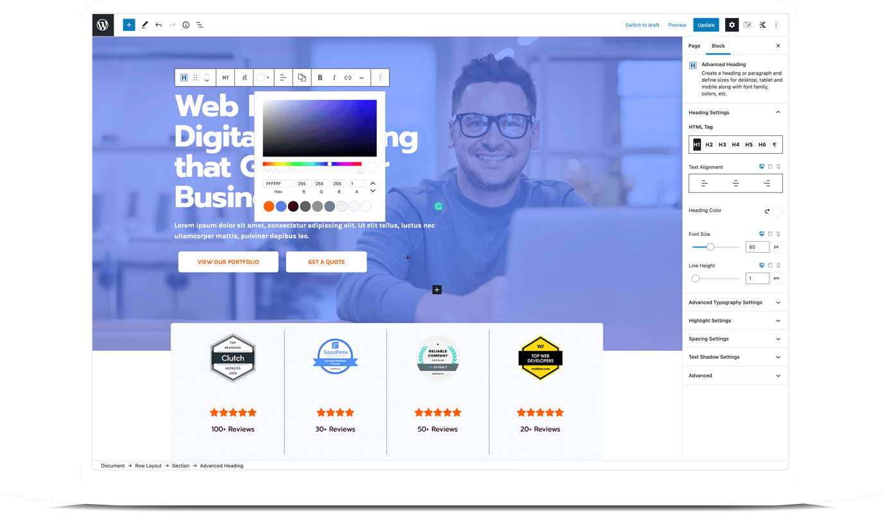The image size is (883, 513).
Task: Click the copy styles icon in block toolbar
Action: click(x=302, y=78)
